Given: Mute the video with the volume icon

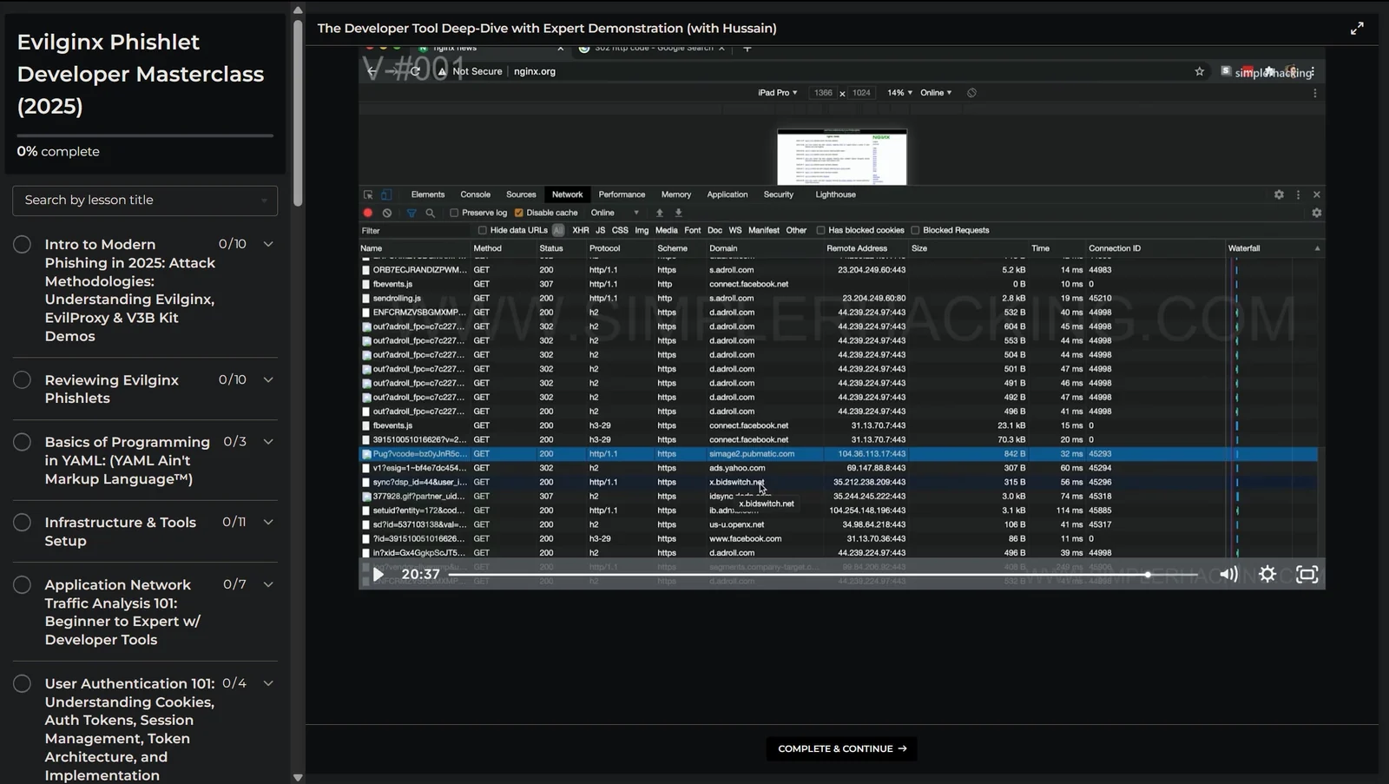Looking at the screenshot, I should (1228, 574).
